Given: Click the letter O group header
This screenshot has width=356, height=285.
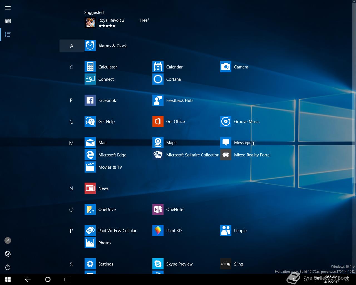Looking at the screenshot, I should [71, 210].
